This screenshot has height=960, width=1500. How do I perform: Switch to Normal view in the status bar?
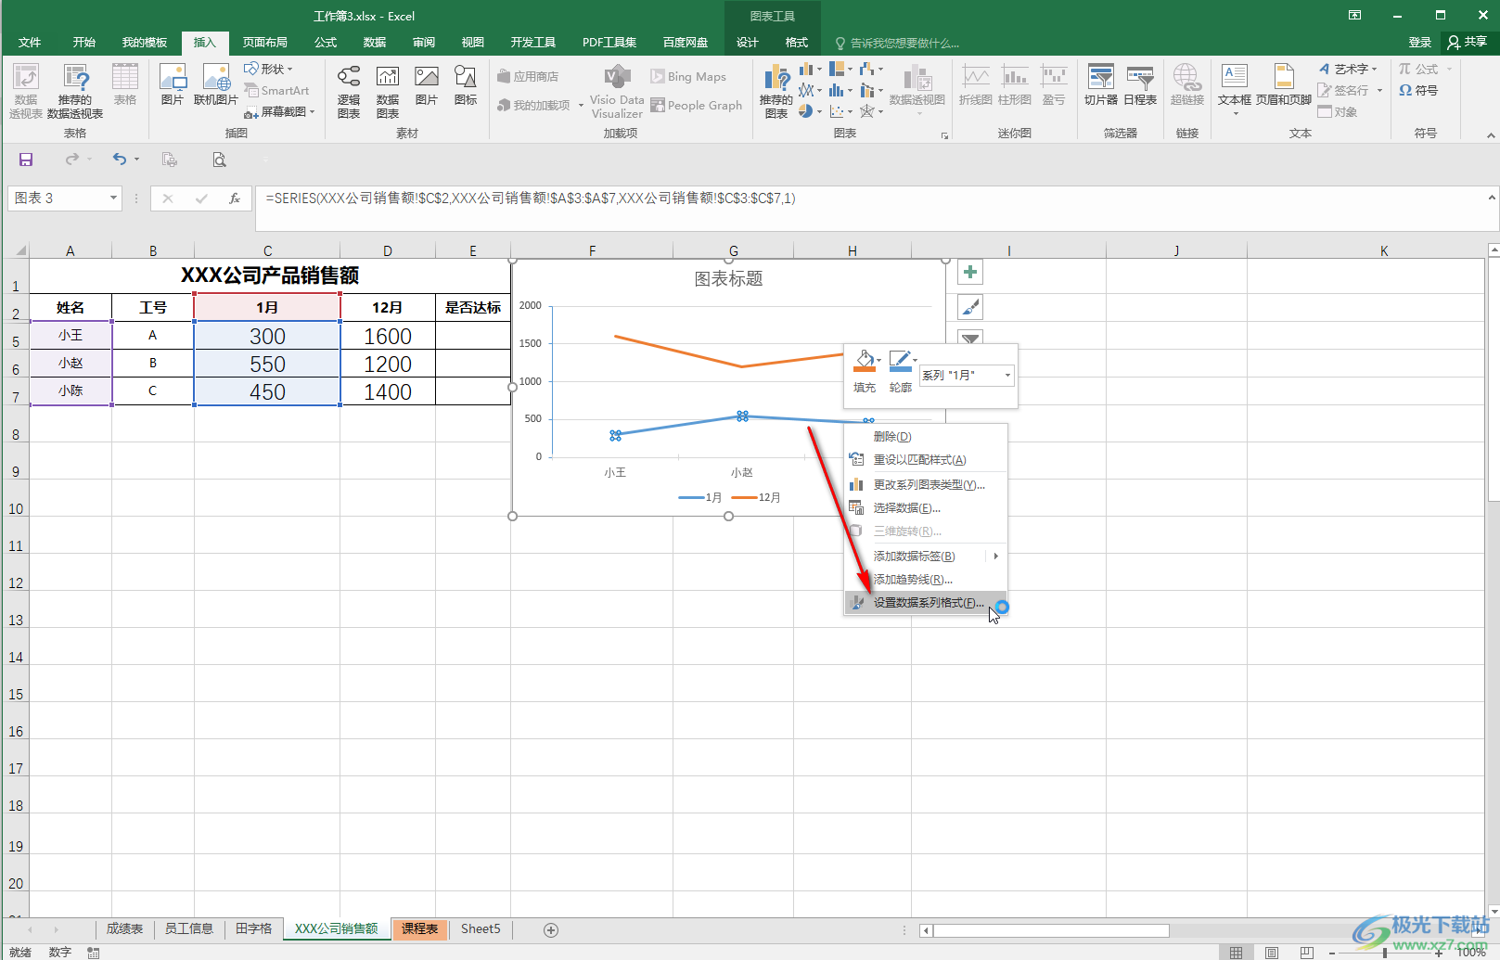pos(1237,953)
